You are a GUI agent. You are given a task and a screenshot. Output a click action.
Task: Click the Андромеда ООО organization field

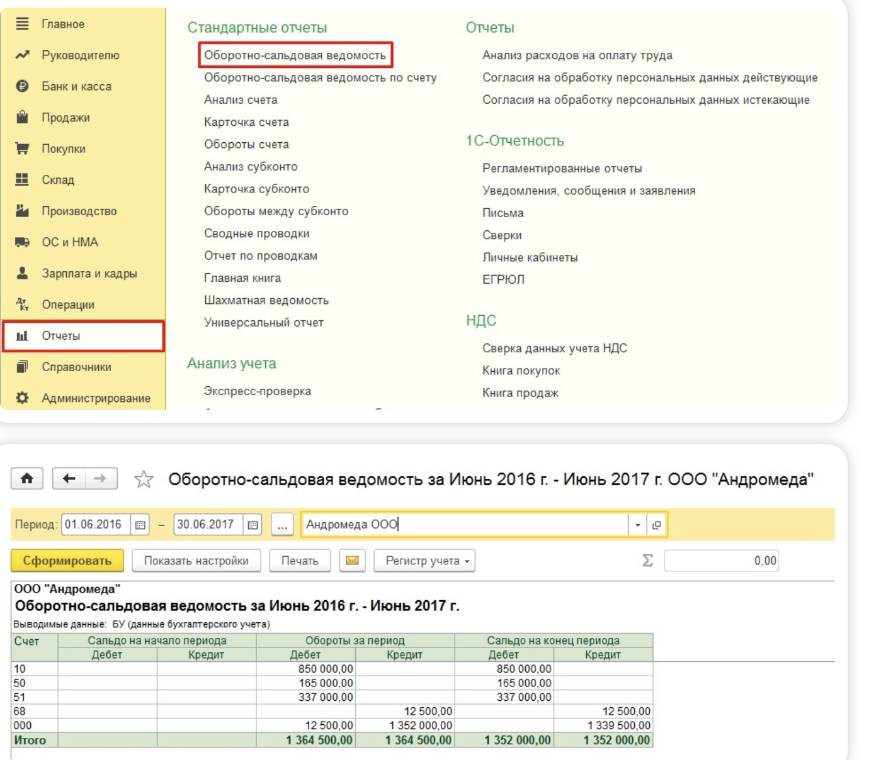(463, 525)
